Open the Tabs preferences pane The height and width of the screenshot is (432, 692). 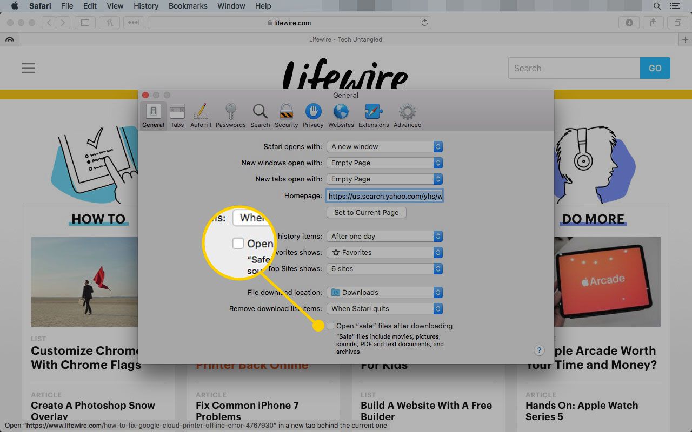177,116
